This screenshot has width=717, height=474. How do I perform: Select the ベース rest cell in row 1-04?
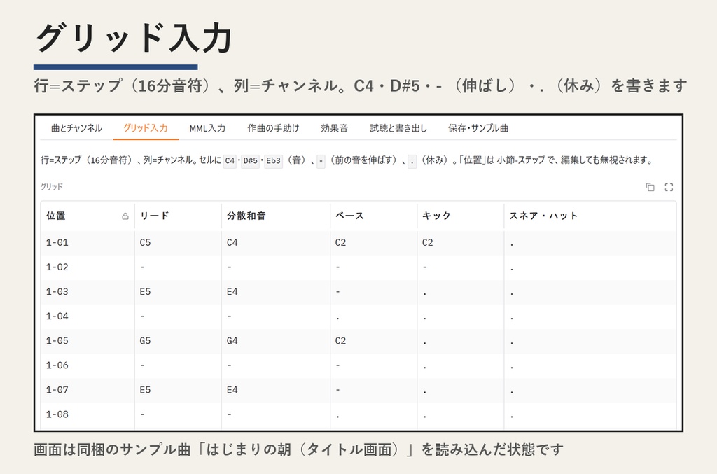pyautogui.click(x=374, y=316)
